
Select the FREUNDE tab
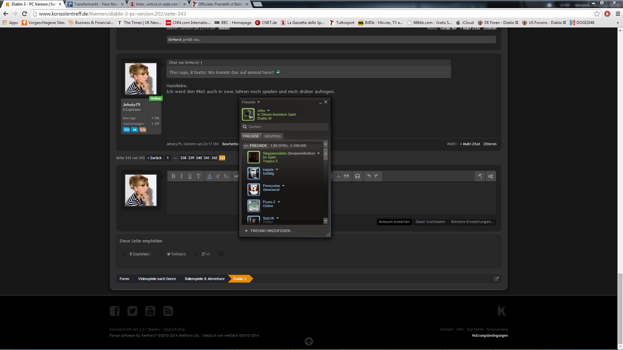point(251,136)
